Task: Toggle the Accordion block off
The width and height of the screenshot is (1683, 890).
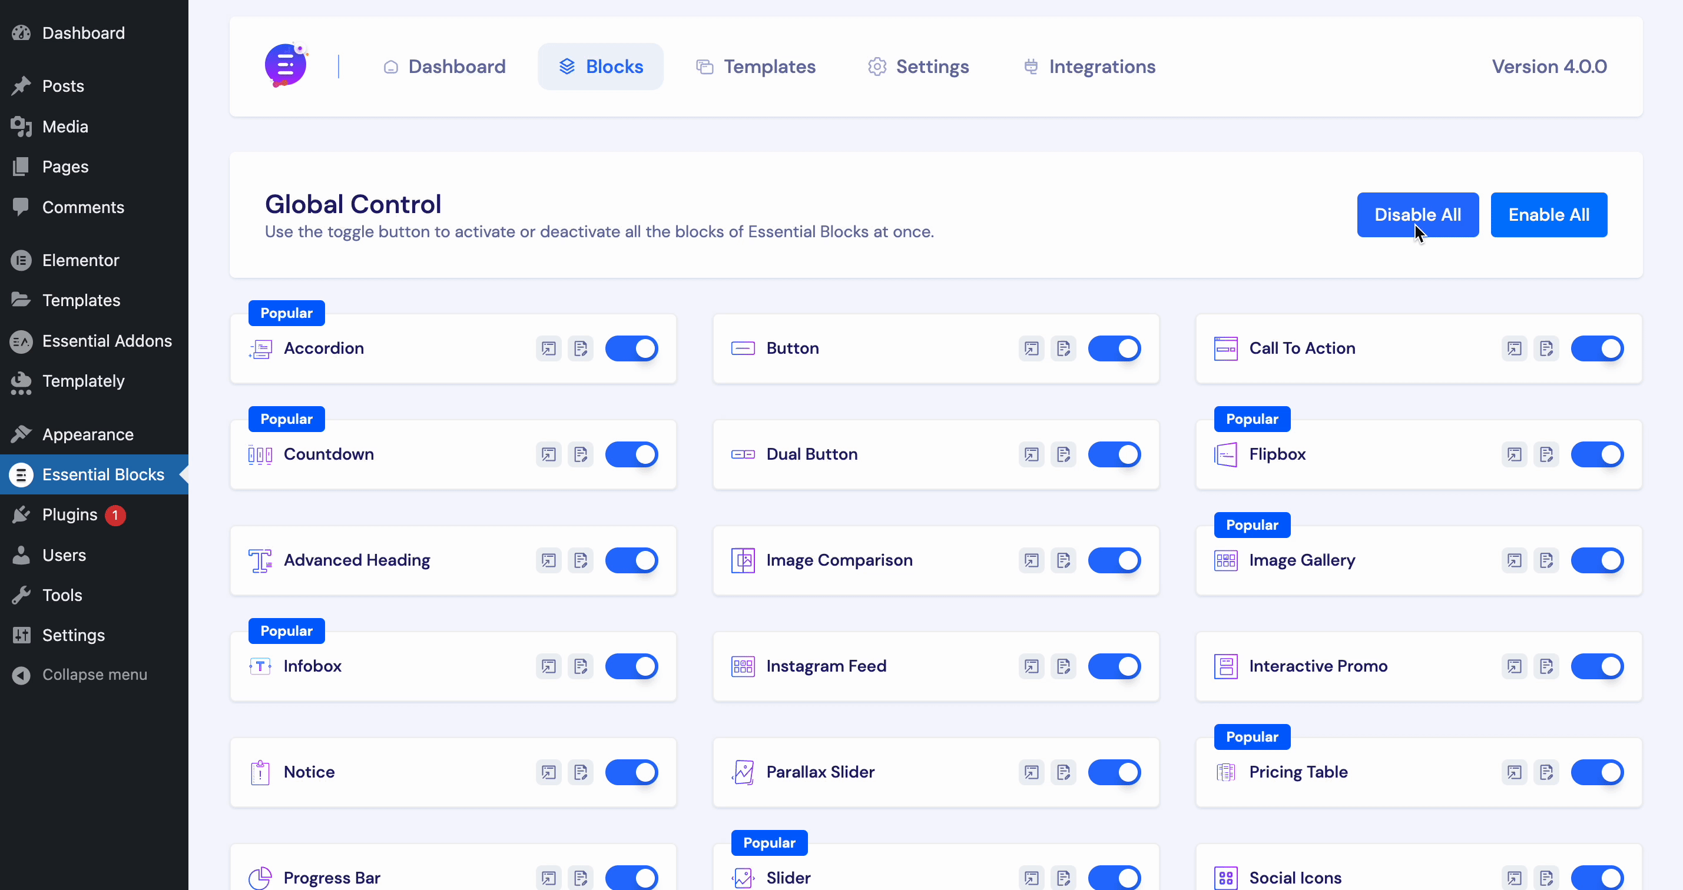Action: (x=631, y=348)
